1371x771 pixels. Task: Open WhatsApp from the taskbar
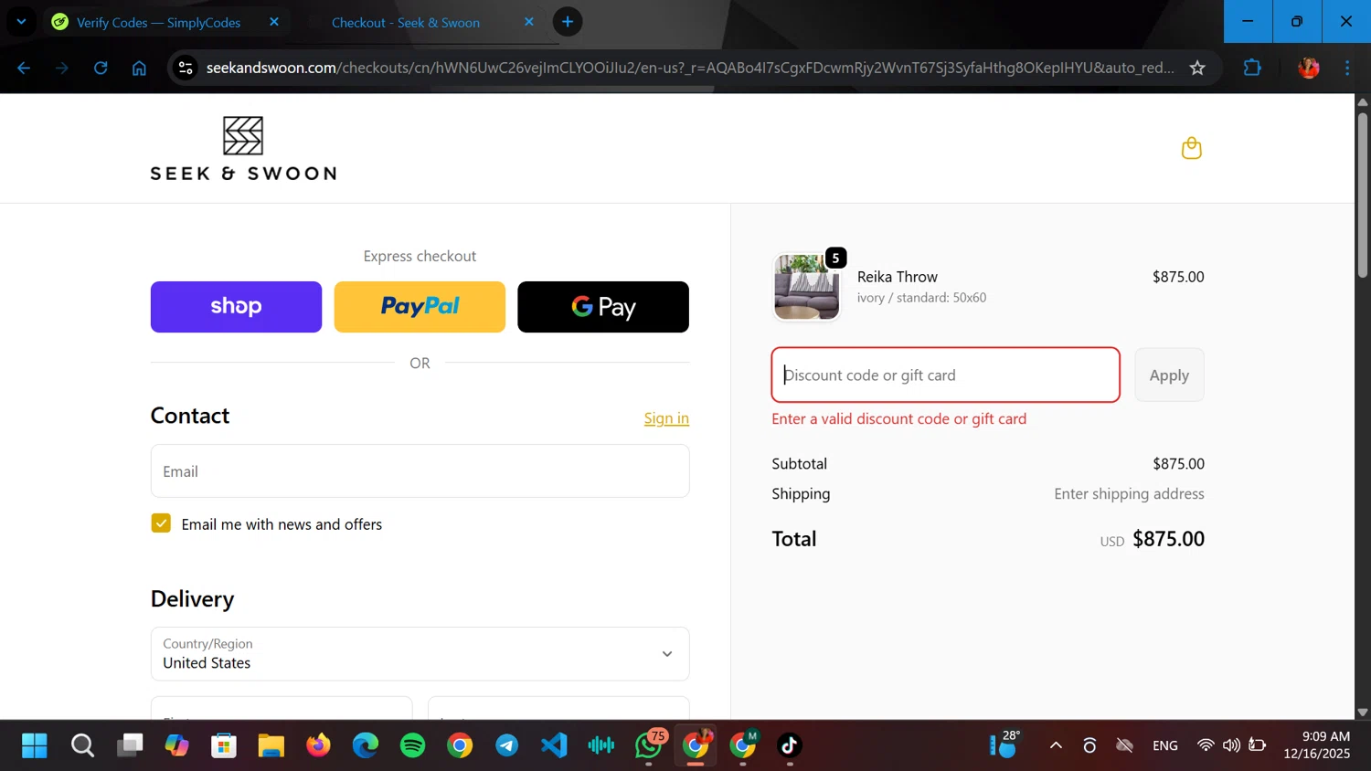pos(649,745)
